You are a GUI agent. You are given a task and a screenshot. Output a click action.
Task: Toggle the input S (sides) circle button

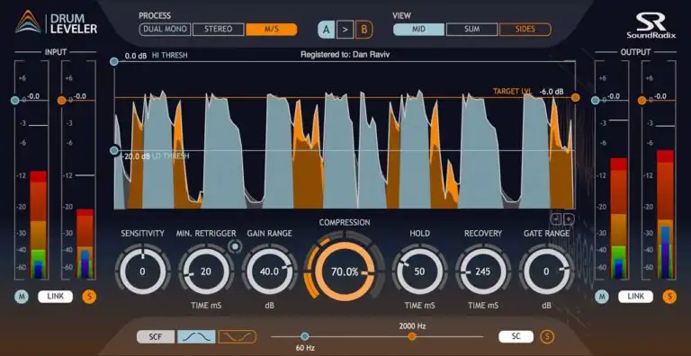[89, 297]
